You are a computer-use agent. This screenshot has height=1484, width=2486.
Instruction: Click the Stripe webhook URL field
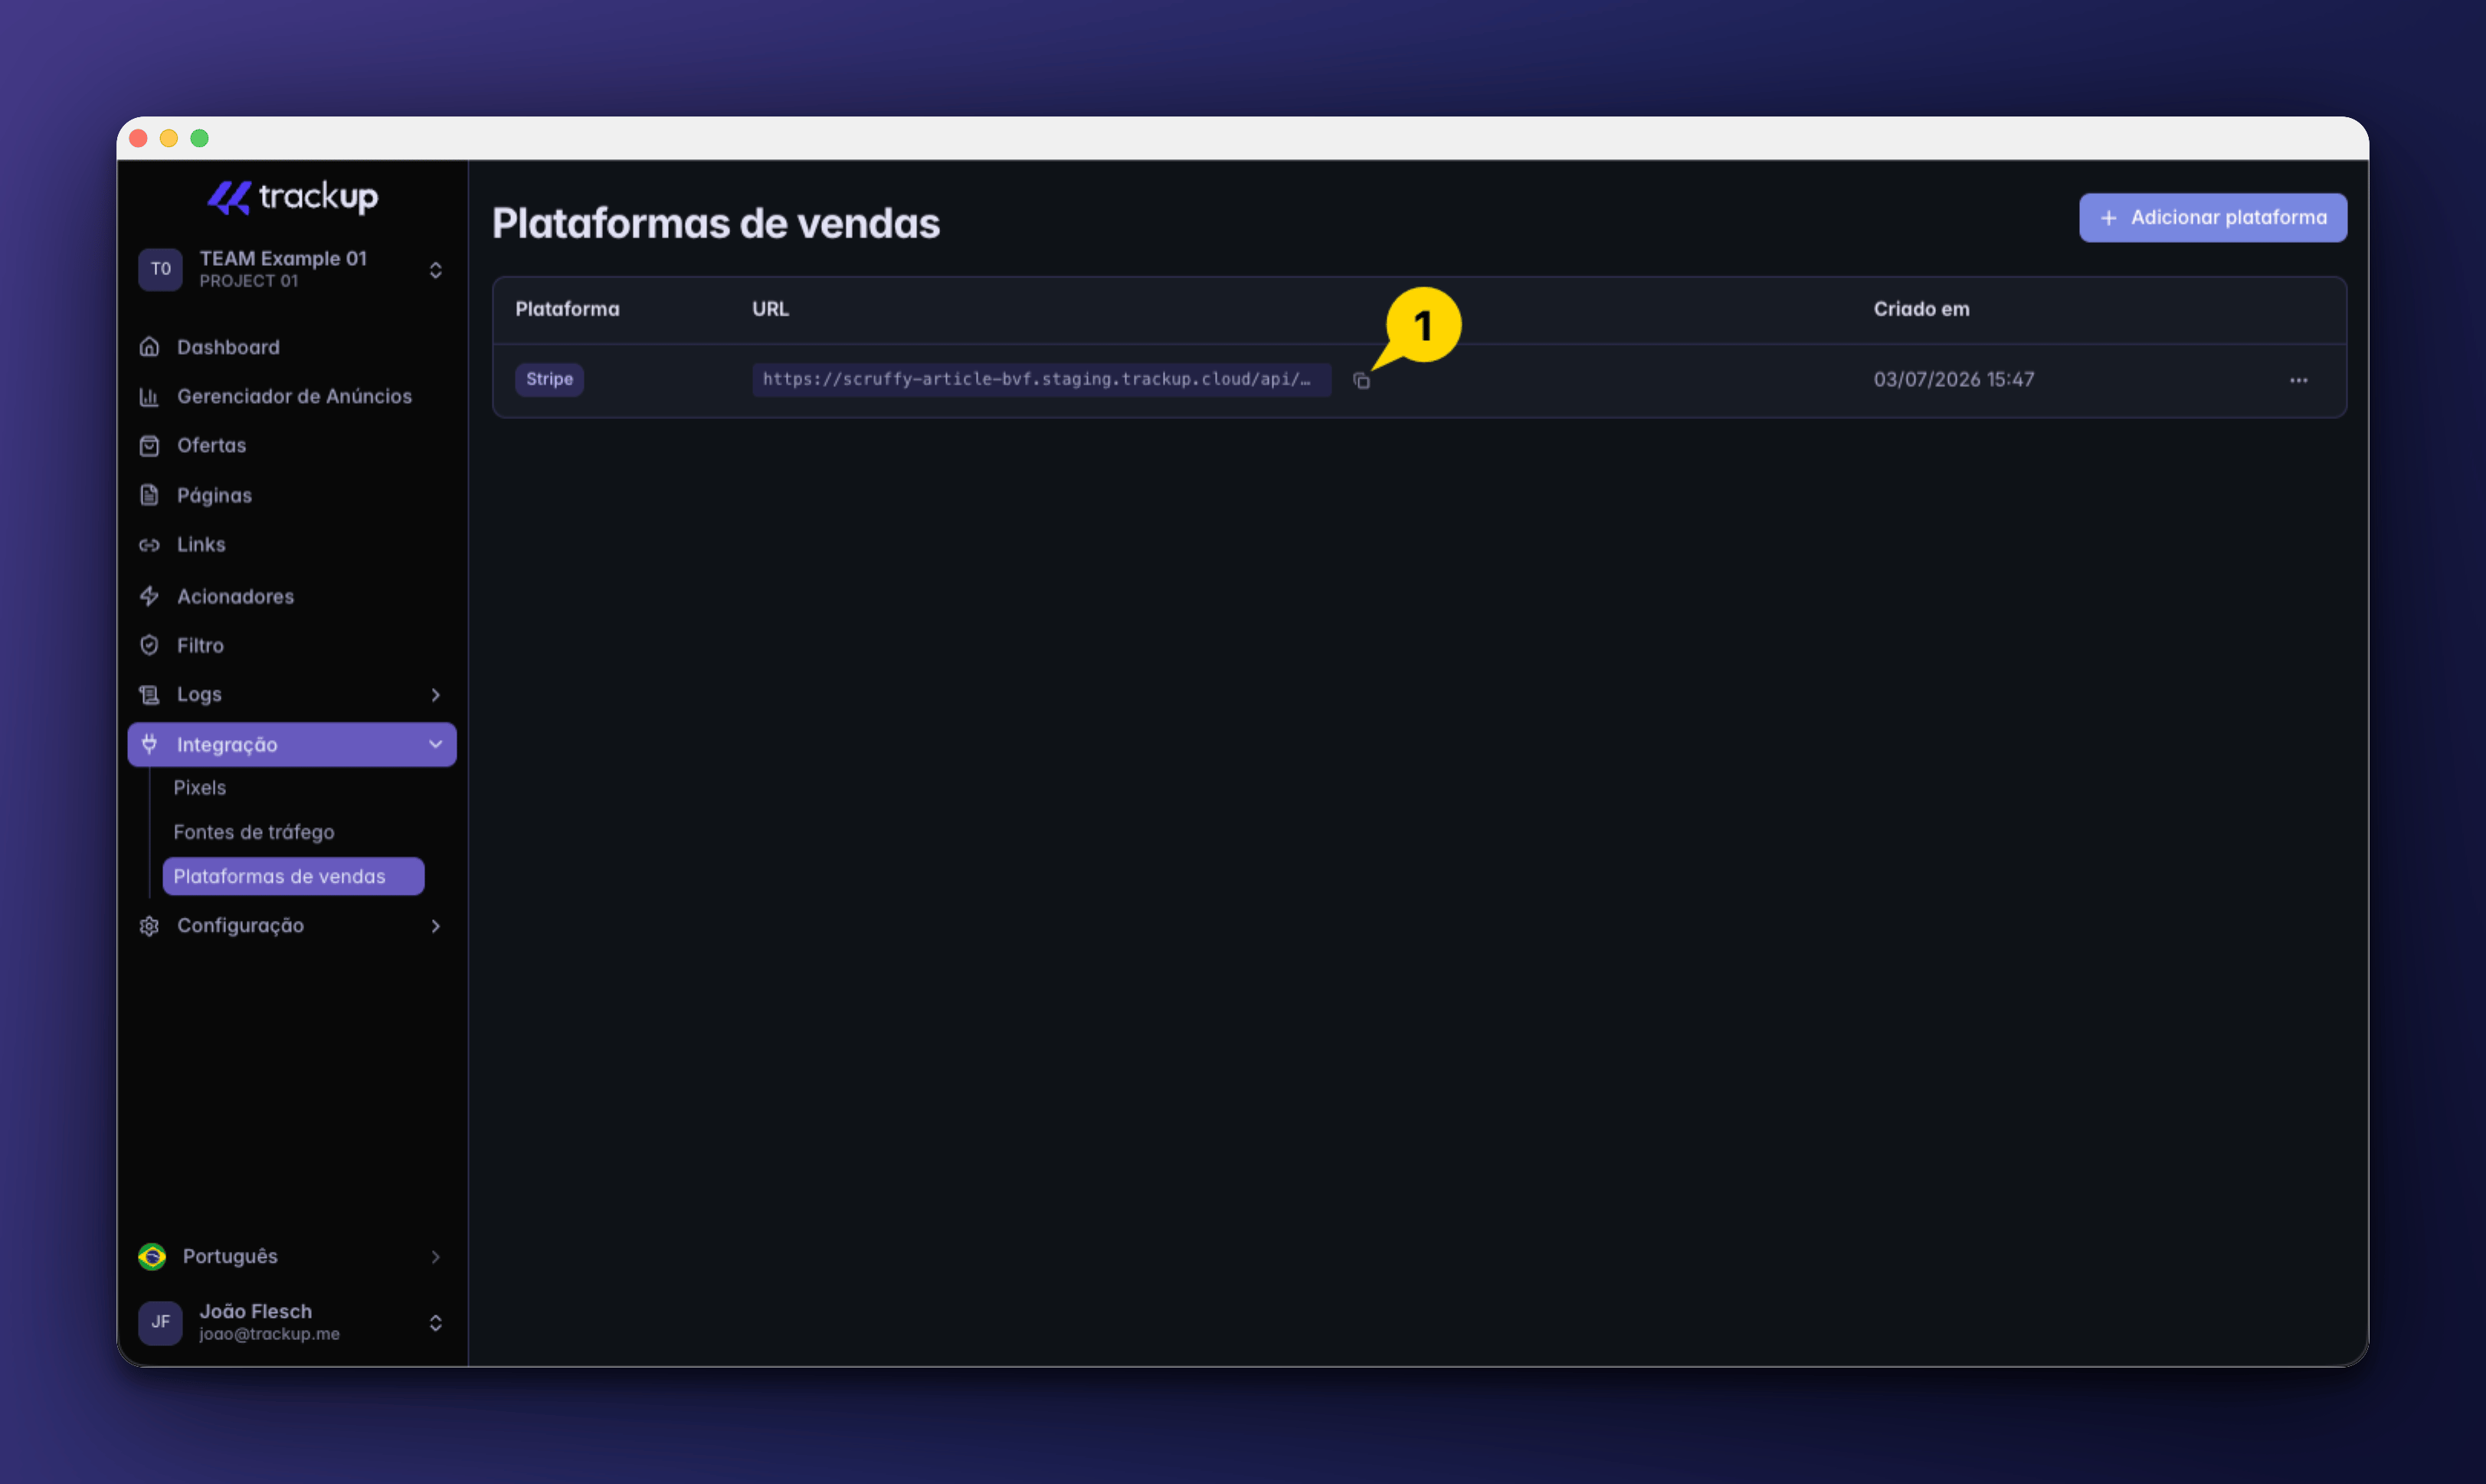[x=1041, y=379]
